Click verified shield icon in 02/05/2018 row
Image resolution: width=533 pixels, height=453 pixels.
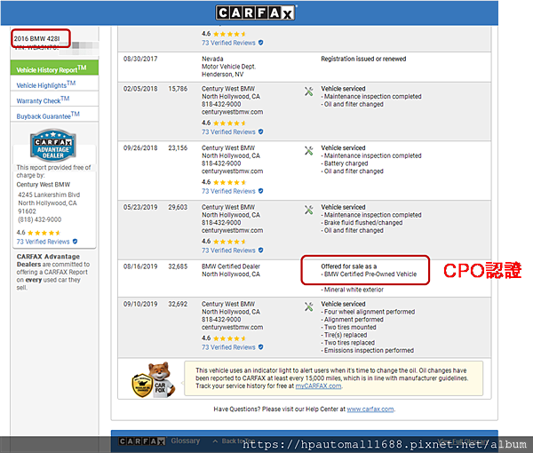pos(260,131)
